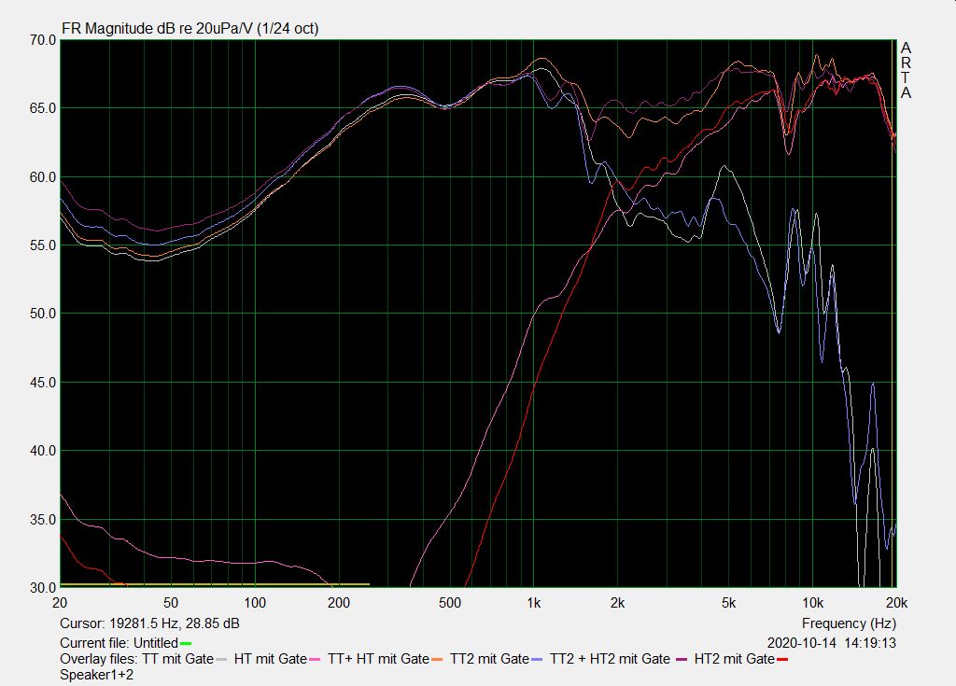
Task: Click the '55.0' y-axis label
Action: pos(43,245)
